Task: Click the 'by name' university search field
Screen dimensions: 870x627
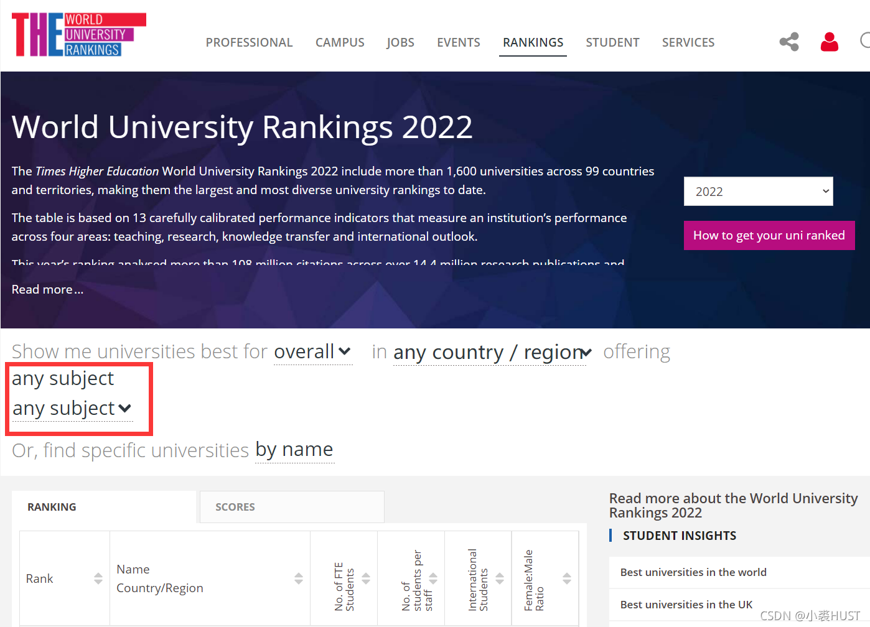Action: click(x=294, y=450)
